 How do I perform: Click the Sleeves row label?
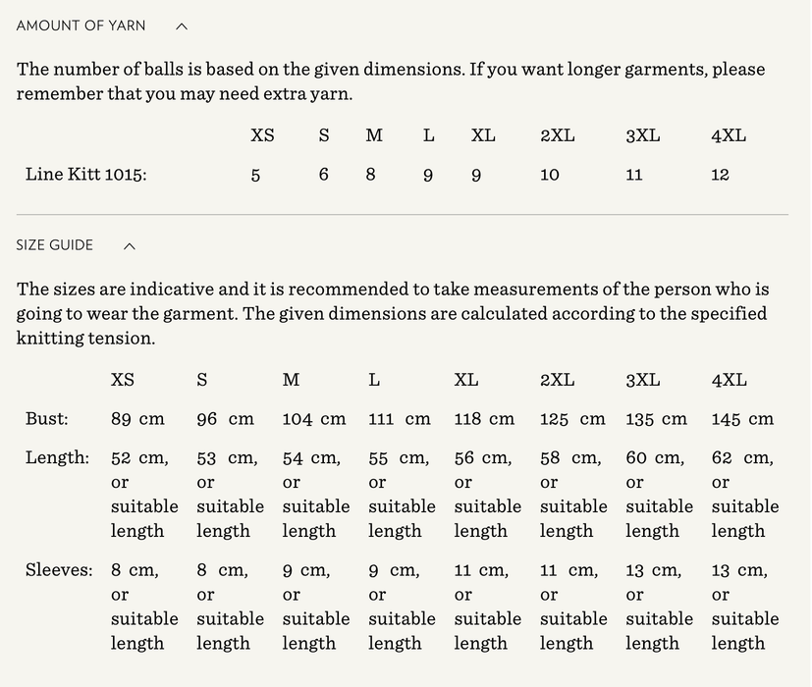coord(59,570)
